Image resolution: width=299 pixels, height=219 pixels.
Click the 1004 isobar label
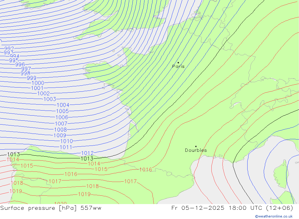[x=63, y=105]
